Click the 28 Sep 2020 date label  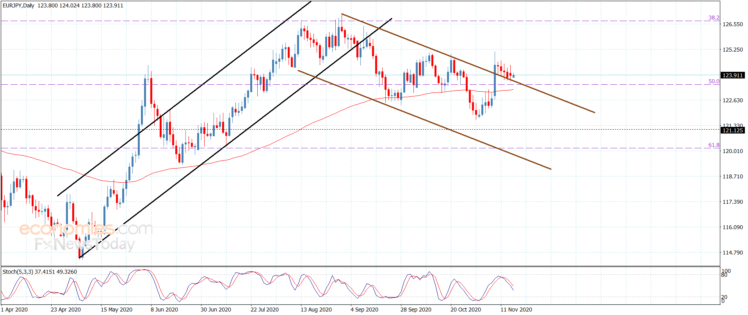coord(416,310)
